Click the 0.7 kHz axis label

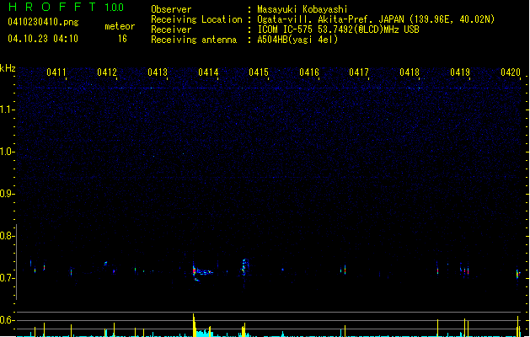7,278
